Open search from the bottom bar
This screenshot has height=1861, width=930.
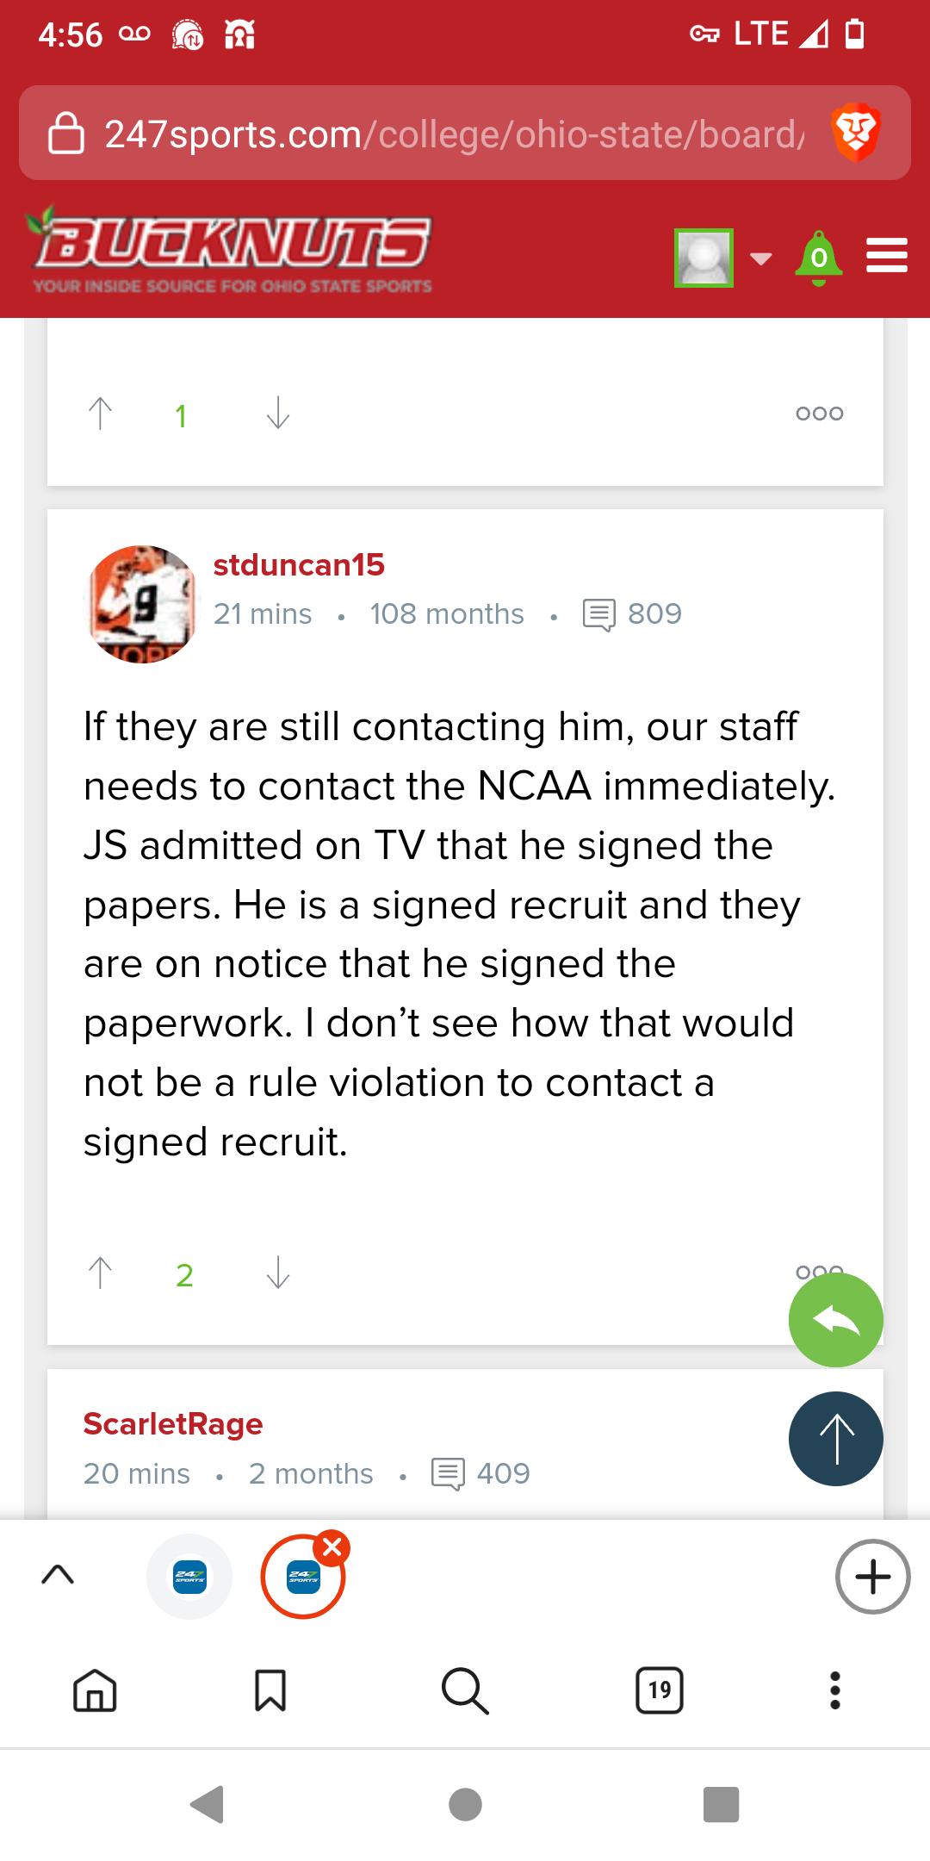[464, 1691]
